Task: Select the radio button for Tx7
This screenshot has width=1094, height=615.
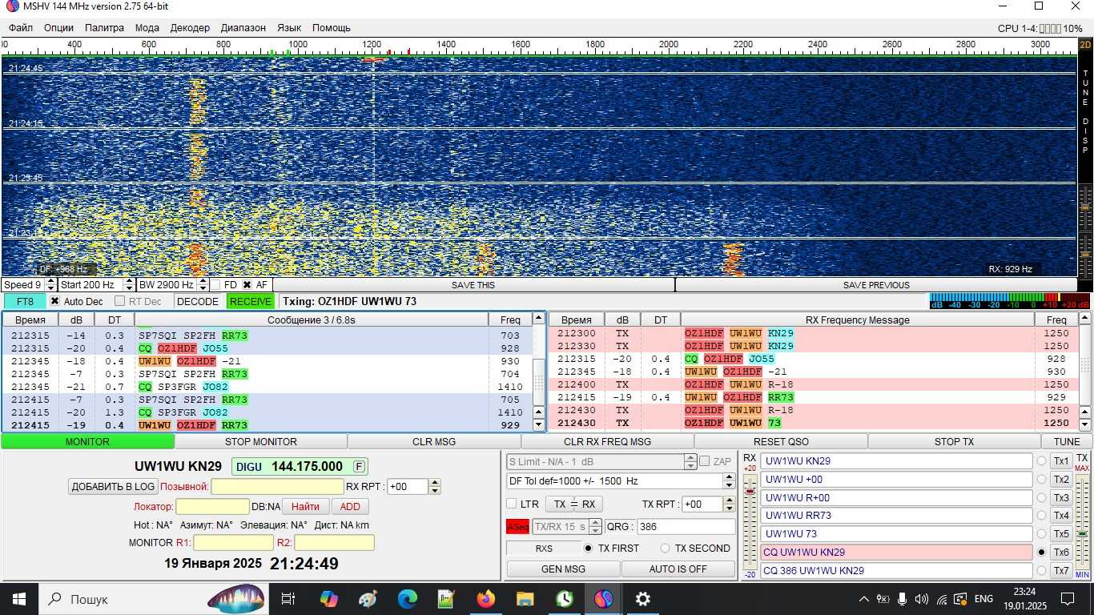Action: (1041, 571)
